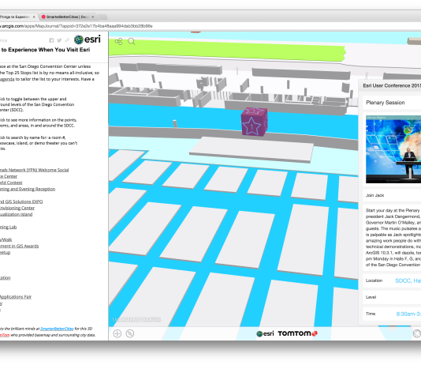Click the 8:30am time value in popup

tap(408, 314)
